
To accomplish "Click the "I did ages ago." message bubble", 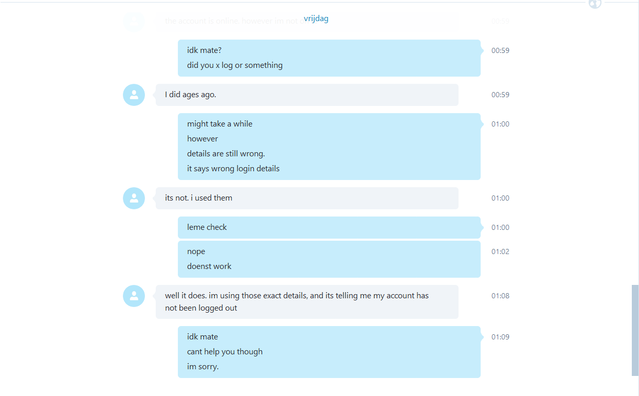I will pyautogui.click(x=307, y=95).
